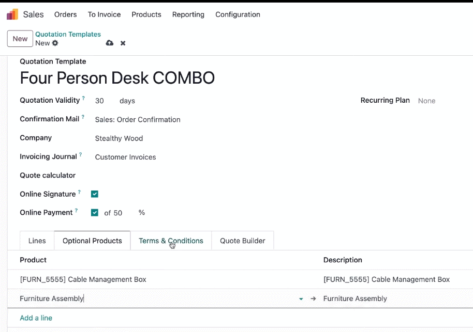This screenshot has height=332, width=473.
Task: Go back to Quotation Templates breadcrumb
Action: pyautogui.click(x=68, y=34)
